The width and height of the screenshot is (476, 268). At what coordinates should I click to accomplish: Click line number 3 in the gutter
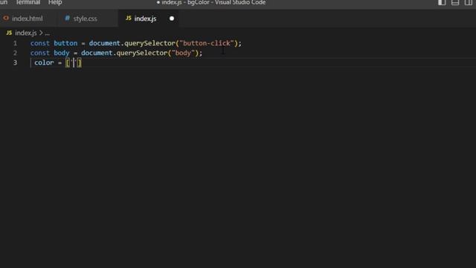point(15,63)
